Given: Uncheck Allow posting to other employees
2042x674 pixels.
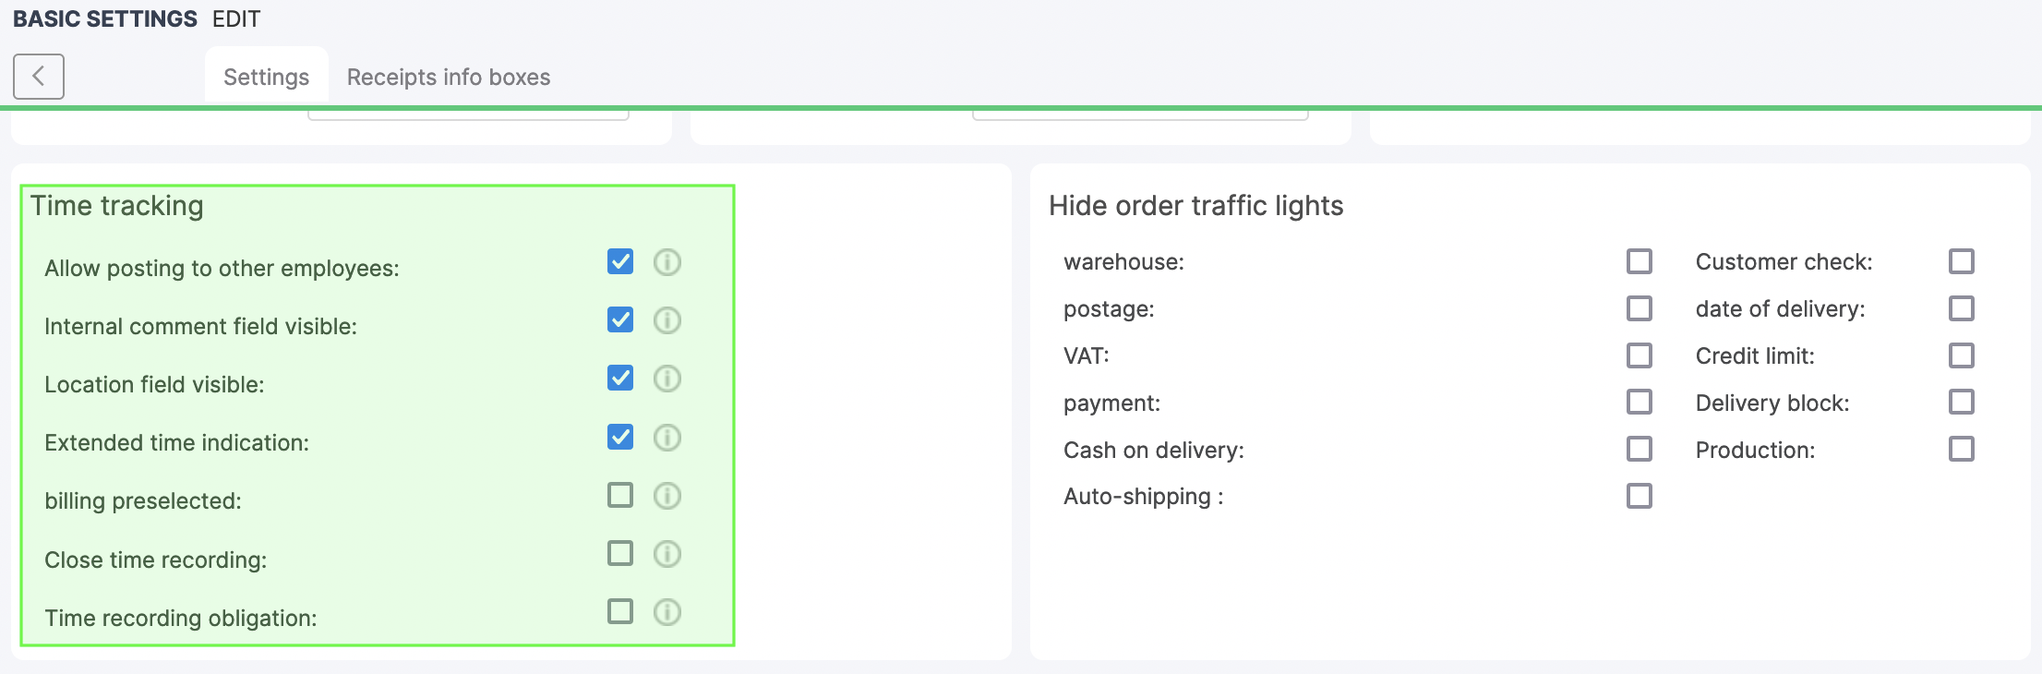Looking at the screenshot, I should click(620, 261).
